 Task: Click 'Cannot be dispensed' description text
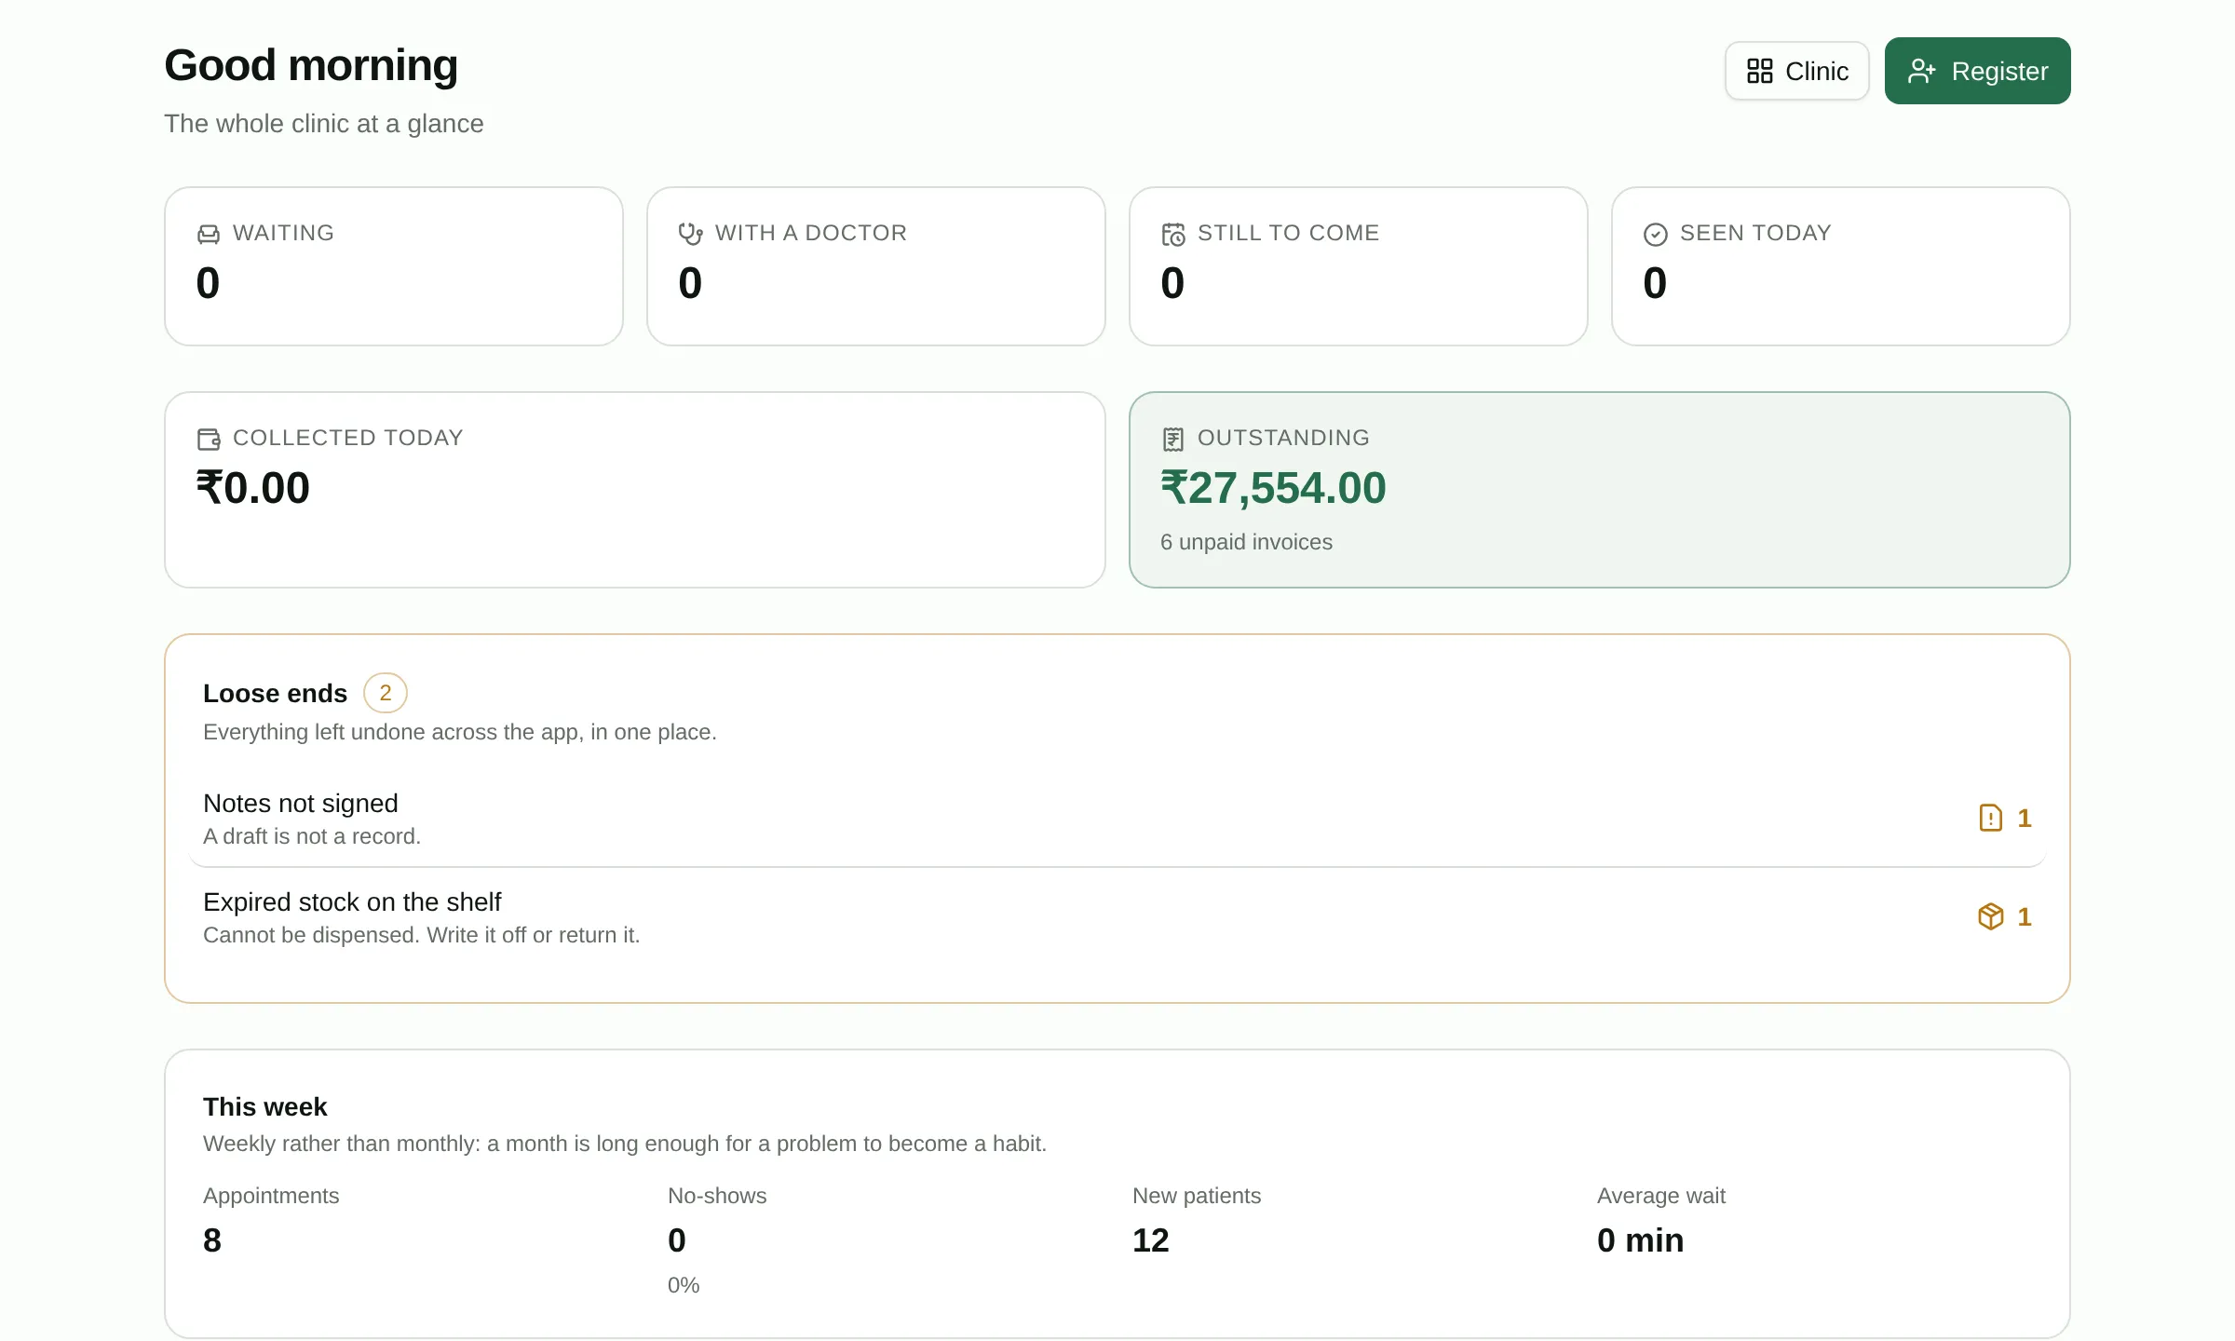click(x=421, y=935)
